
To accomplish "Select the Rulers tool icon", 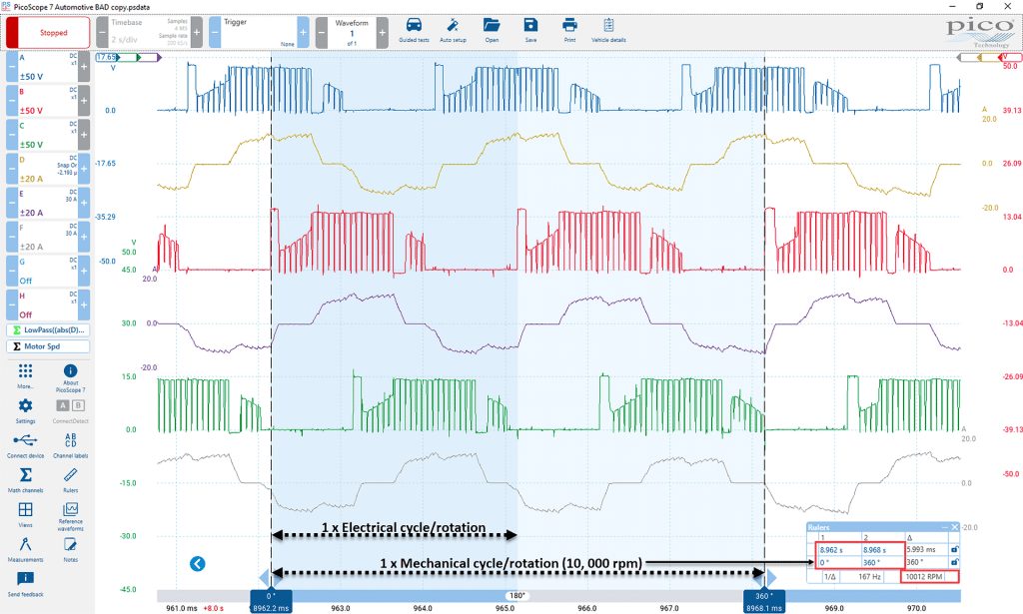I will (71, 479).
